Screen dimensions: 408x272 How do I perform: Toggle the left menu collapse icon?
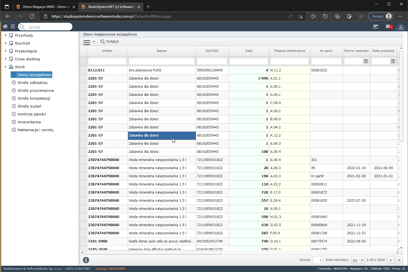[x=13, y=26]
